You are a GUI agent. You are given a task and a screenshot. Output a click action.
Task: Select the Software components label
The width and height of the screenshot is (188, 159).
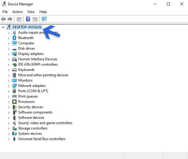[35, 112]
